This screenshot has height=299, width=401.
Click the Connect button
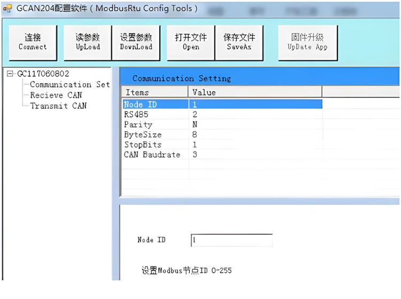(x=33, y=41)
